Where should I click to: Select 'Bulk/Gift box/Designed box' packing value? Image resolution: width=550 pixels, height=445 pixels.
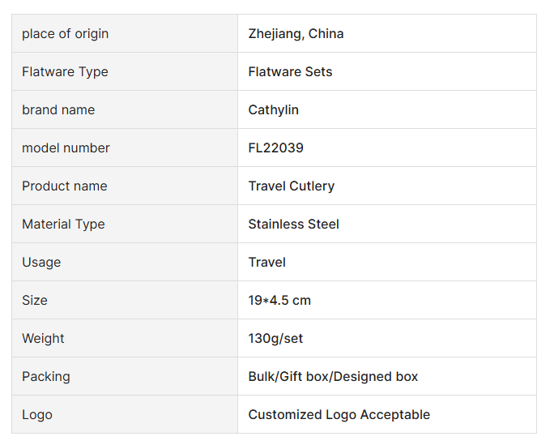click(x=333, y=377)
